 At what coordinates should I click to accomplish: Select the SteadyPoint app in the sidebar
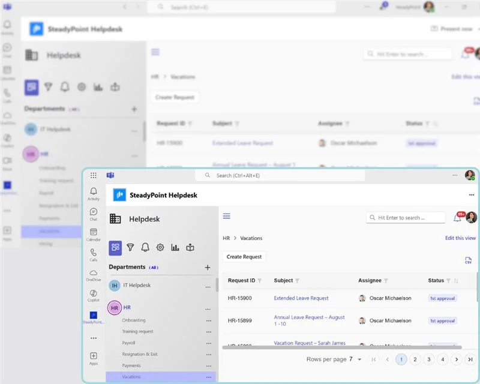coord(94,317)
